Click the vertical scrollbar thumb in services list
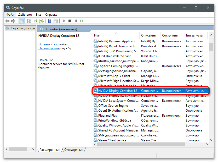 (x=211, y=47)
